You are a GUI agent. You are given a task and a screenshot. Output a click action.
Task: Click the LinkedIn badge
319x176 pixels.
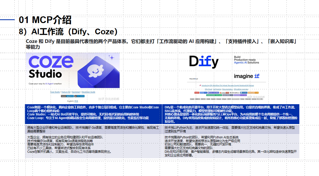click(244, 93)
